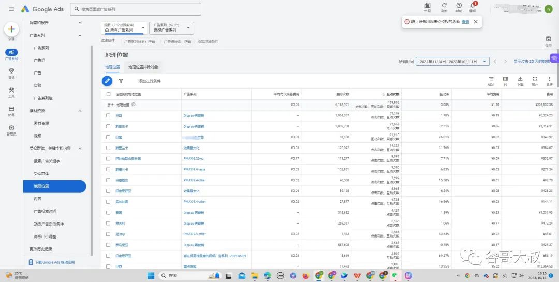
Task: Click 显示过去 30 天的数据 link
Action: click(x=532, y=62)
